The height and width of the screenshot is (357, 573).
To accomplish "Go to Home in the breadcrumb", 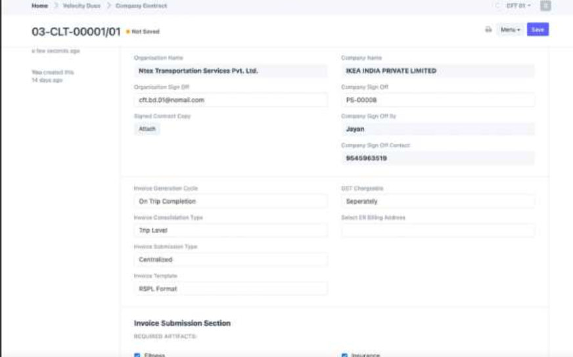I will point(40,6).
